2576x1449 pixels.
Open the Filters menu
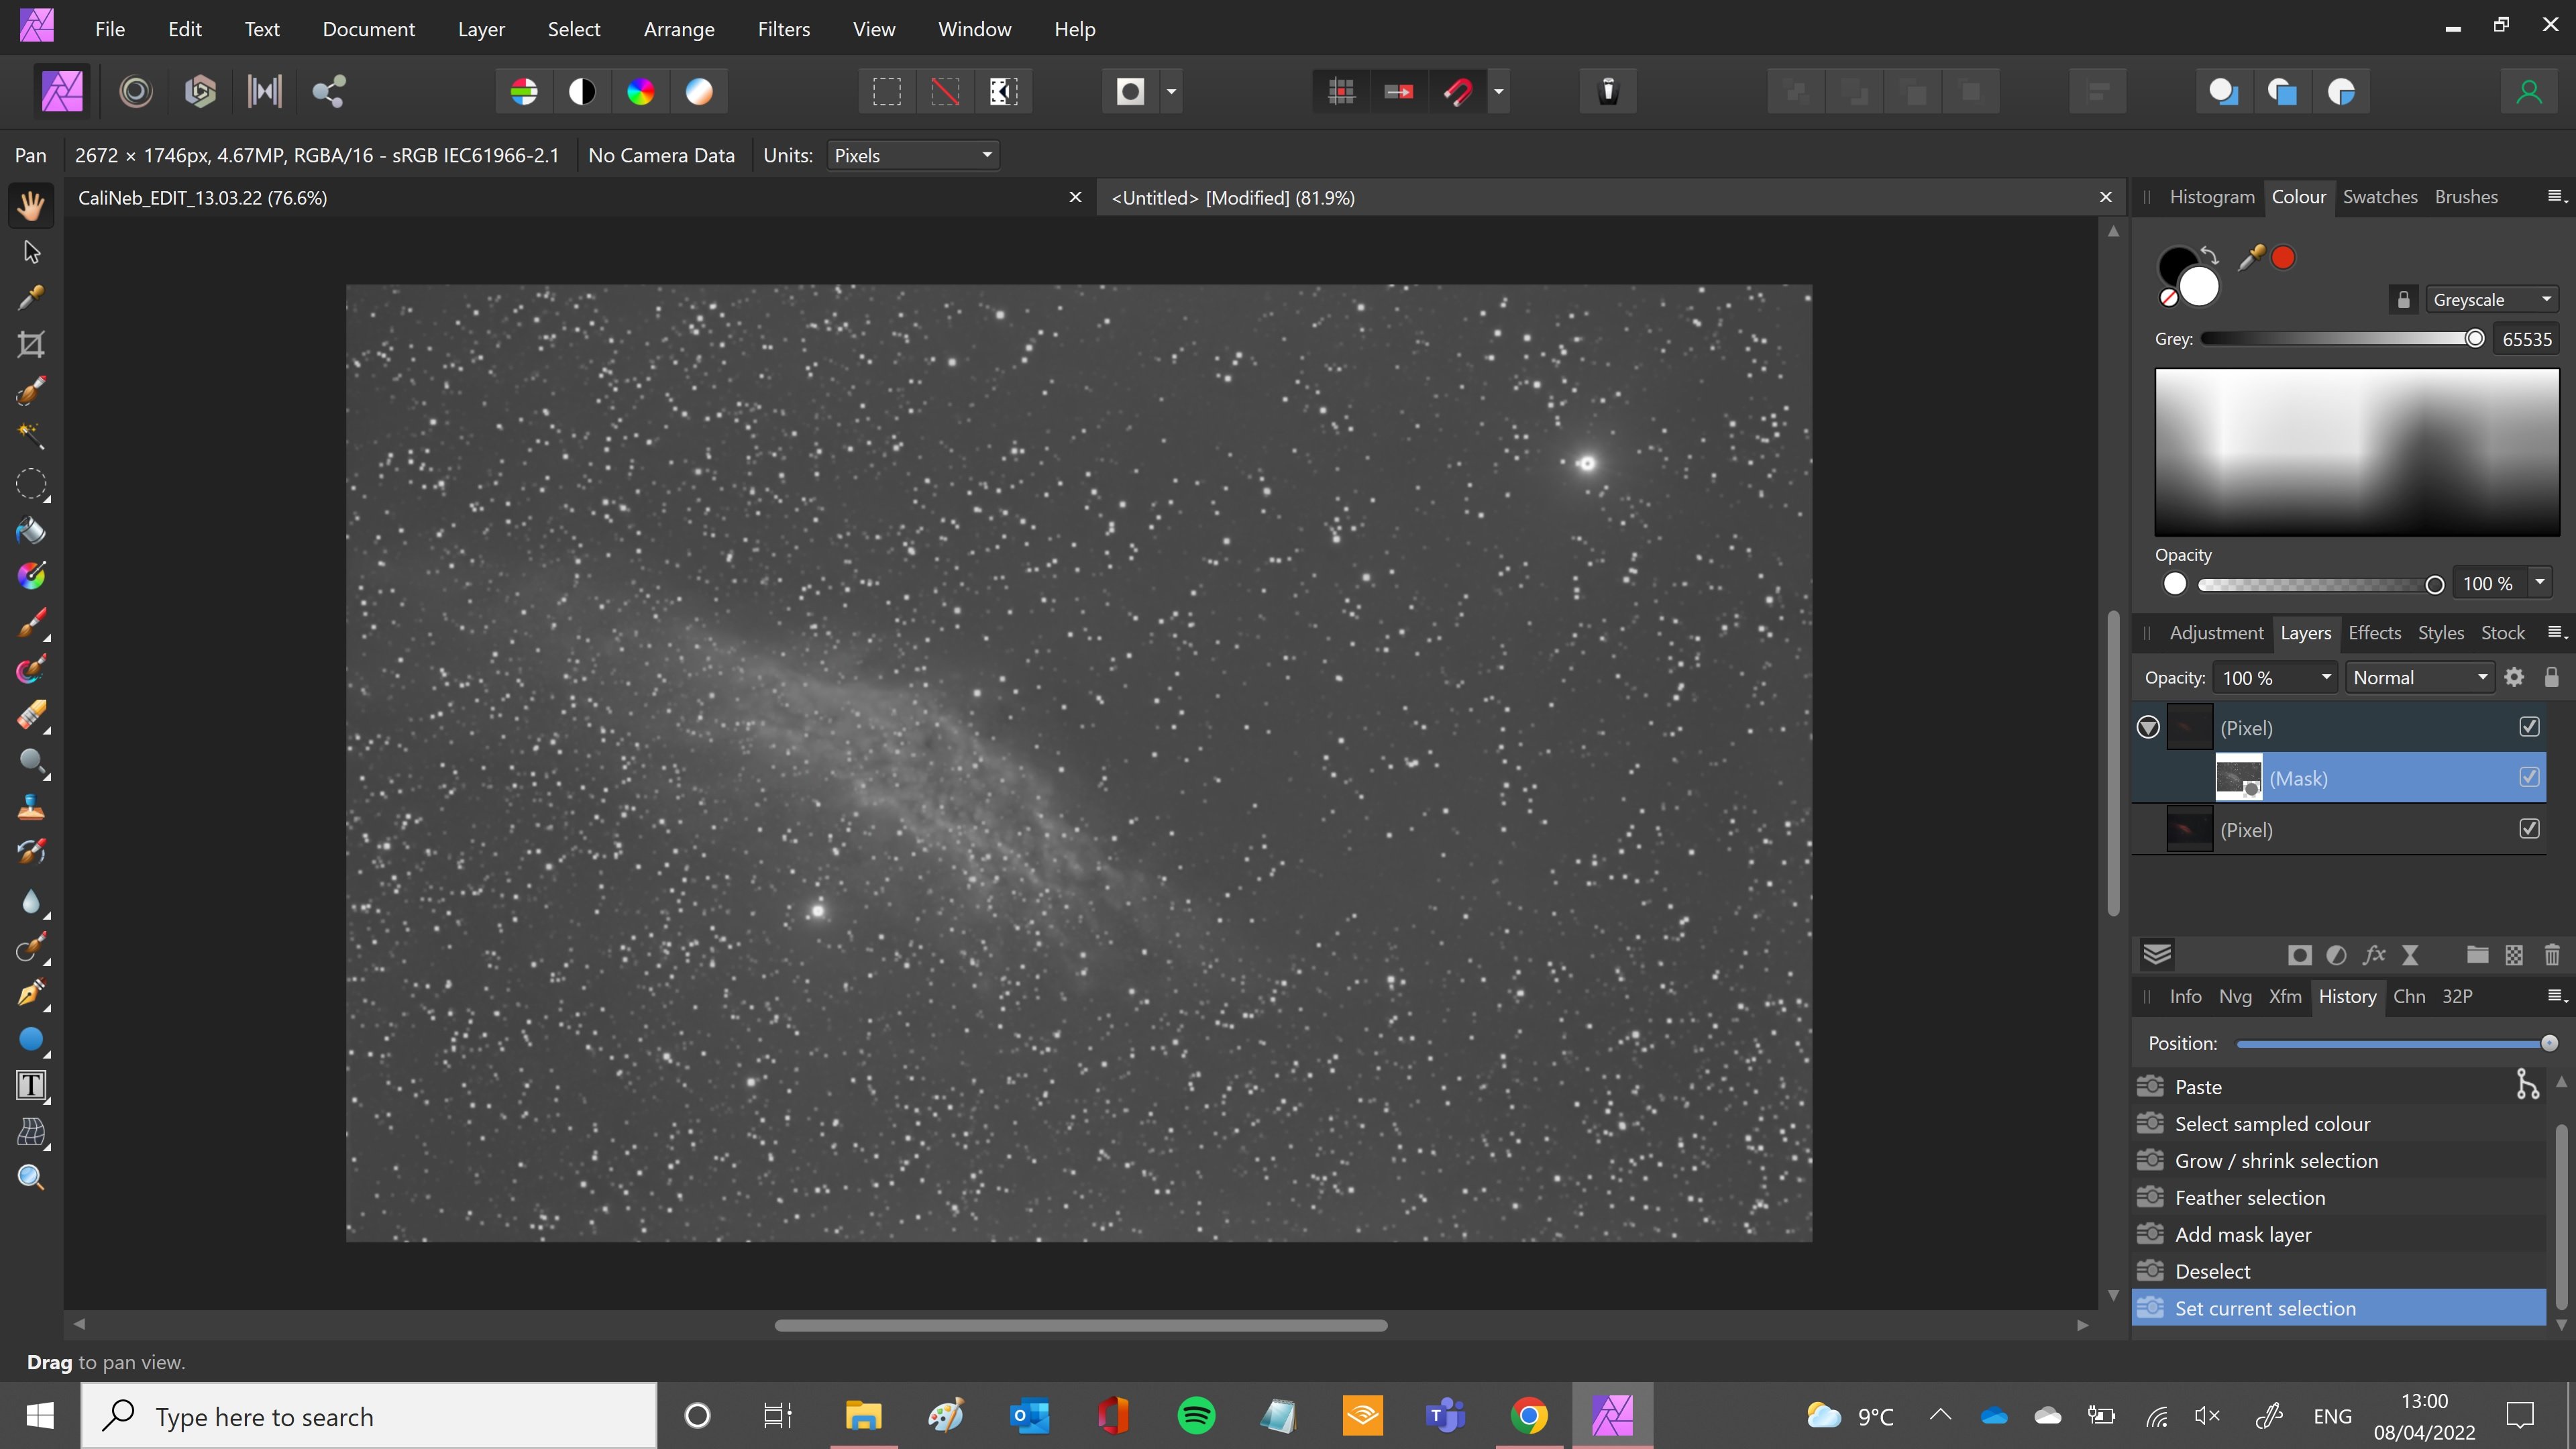pos(783,29)
